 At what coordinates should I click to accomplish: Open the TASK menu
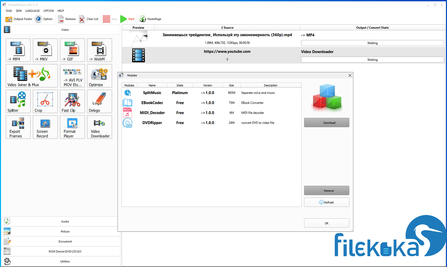[9, 11]
